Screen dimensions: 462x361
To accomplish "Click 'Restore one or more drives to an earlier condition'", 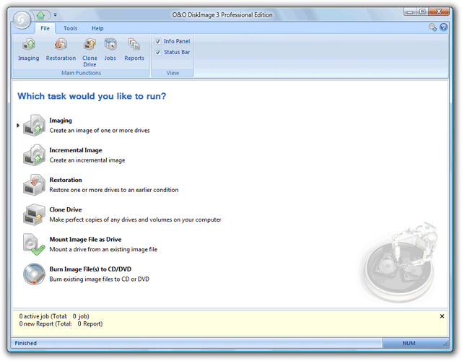I will 114,190.
